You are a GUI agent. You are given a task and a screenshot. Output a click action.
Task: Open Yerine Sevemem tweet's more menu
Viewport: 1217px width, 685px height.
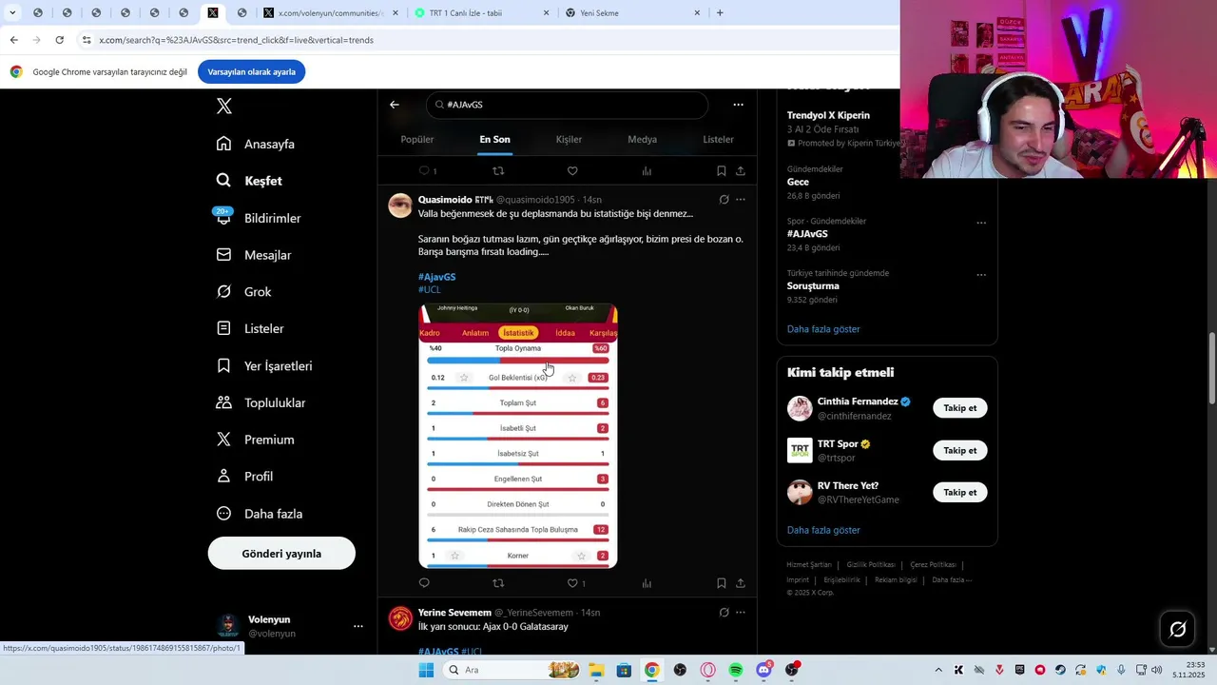[x=741, y=613]
